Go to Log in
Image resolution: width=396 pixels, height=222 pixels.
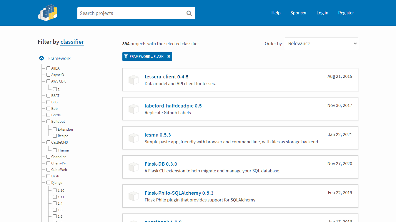point(322,13)
